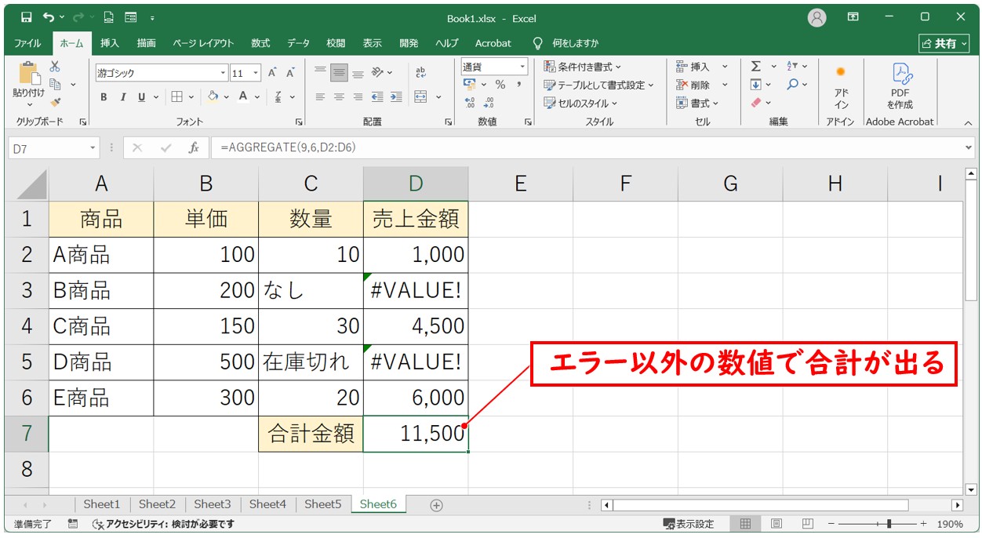Toggle Italic formatting

click(x=122, y=97)
